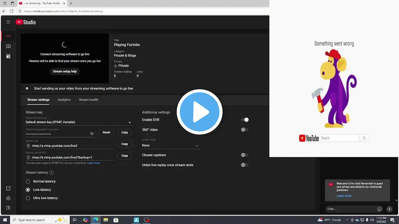
Task: Open Learn more link about RTMPS
Action: click(94, 163)
